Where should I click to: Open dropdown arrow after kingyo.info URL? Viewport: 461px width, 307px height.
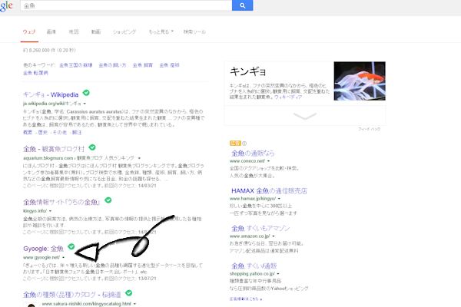[50, 211]
